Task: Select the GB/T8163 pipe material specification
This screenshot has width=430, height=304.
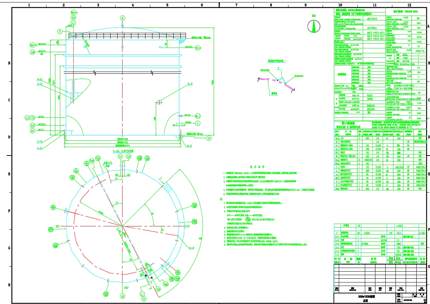Action: click(x=372, y=28)
